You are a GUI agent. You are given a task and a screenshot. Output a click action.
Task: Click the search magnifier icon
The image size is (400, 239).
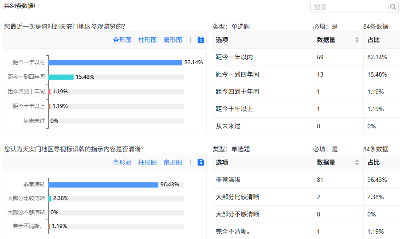coord(393,7)
